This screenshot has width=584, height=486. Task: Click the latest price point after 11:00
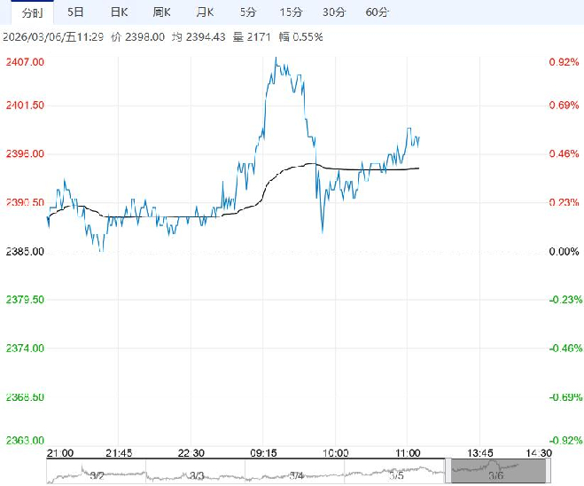tap(418, 137)
